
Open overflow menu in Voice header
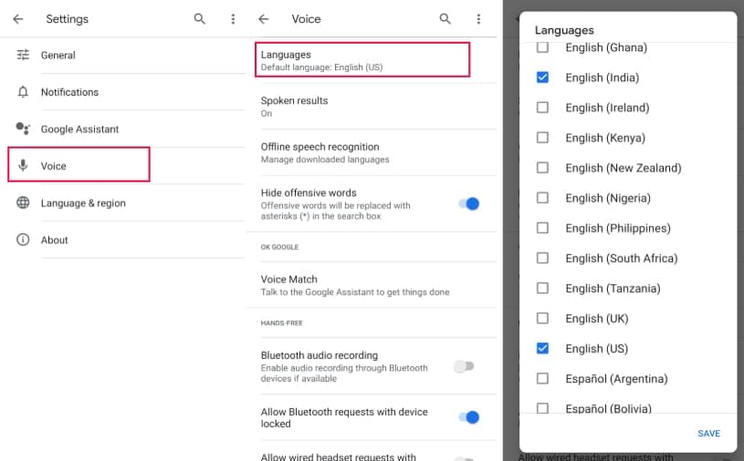(478, 19)
